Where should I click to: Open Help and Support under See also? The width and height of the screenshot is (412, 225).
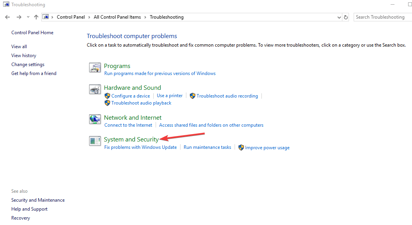(30, 209)
